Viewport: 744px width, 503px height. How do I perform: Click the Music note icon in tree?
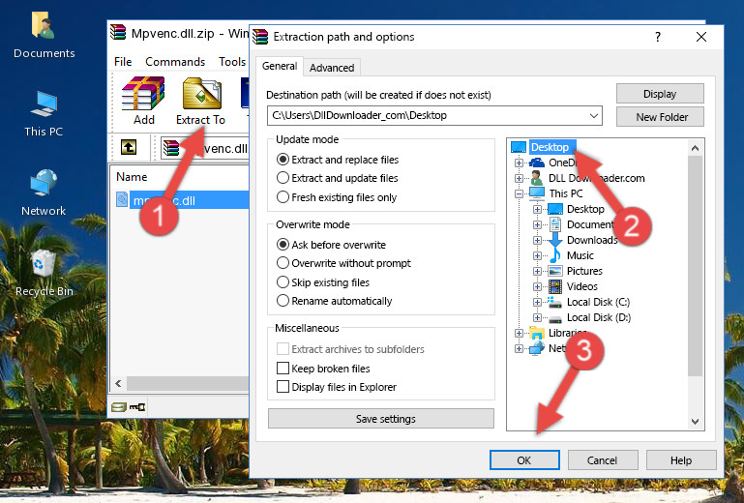(x=555, y=255)
